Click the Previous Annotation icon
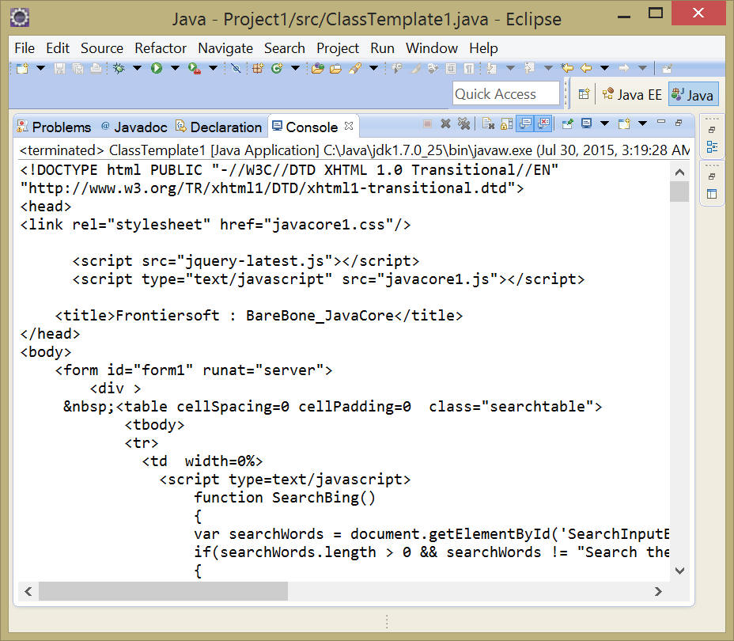The image size is (734, 641). click(x=529, y=68)
